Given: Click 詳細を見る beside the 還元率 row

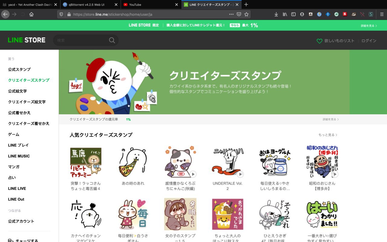Looking at the screenshot, I should 331,119.
